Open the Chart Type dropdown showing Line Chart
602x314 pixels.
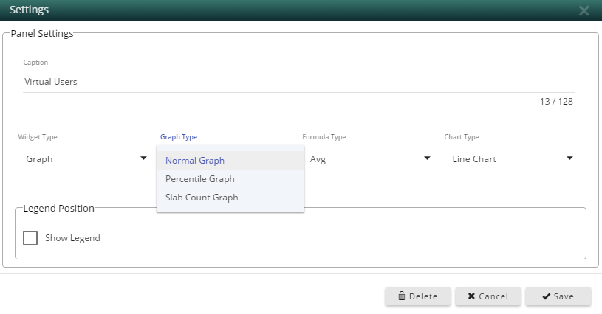pos(513,159)
